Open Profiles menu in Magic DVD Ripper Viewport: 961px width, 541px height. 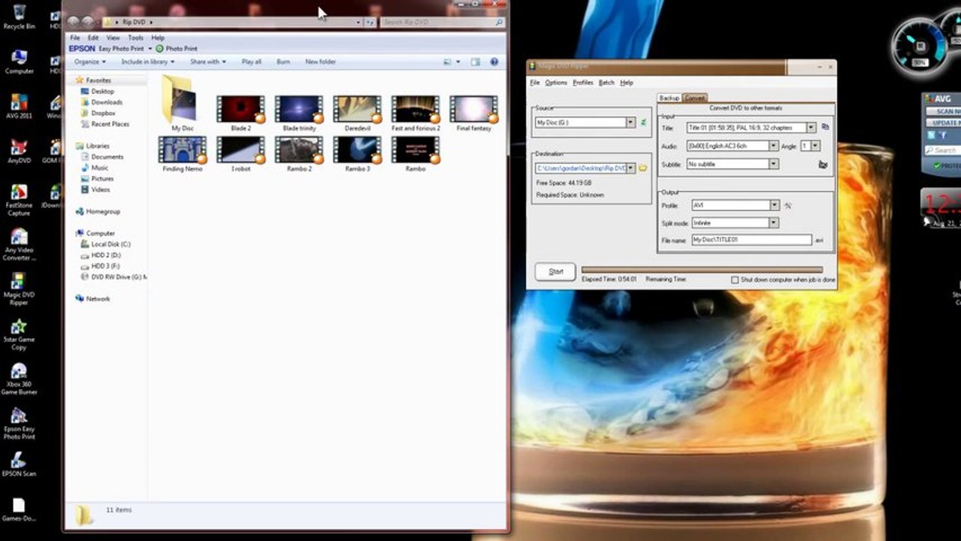tap(583, 83)
